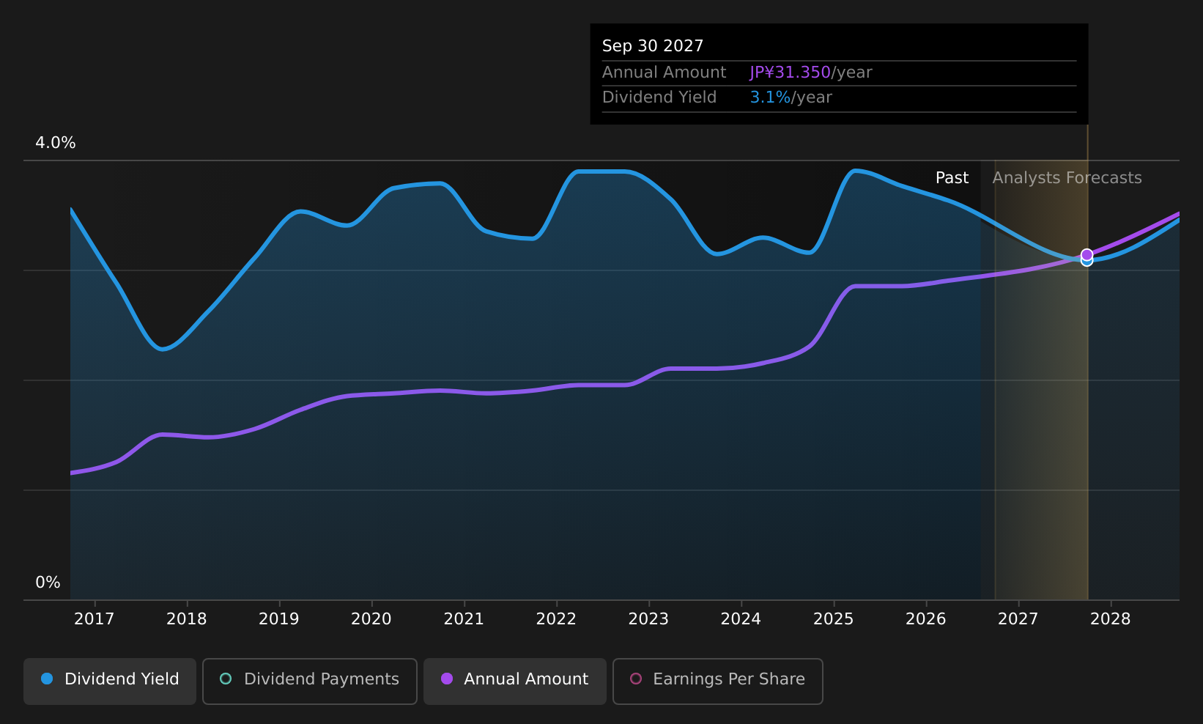Click the Dividend Yield tooltip row label
1203x724 pixels.
point(659,97)
